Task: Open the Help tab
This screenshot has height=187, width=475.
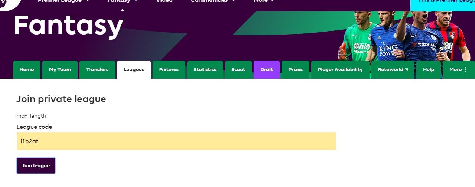Action: pos(429,70)
